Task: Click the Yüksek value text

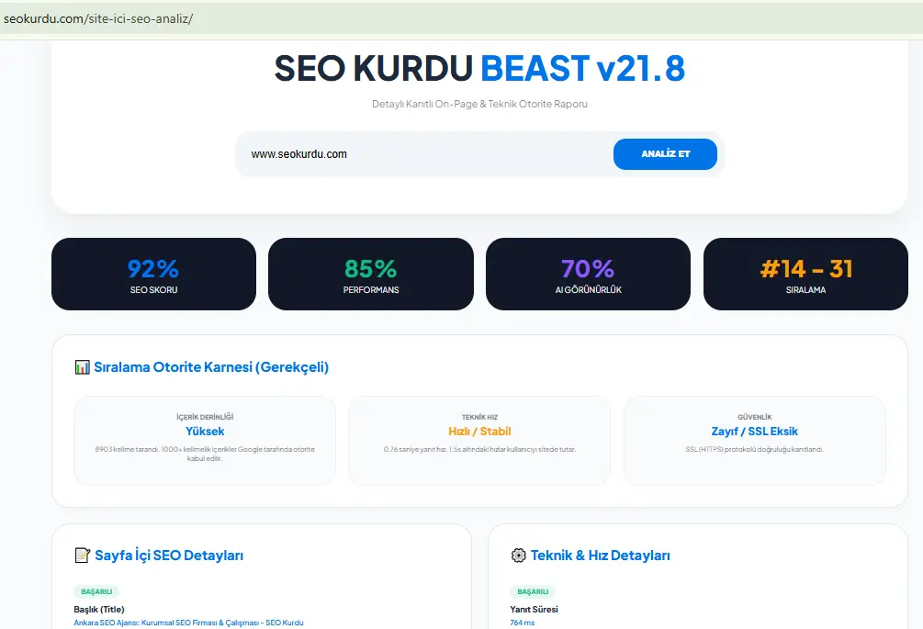Action: pos(205,432)
